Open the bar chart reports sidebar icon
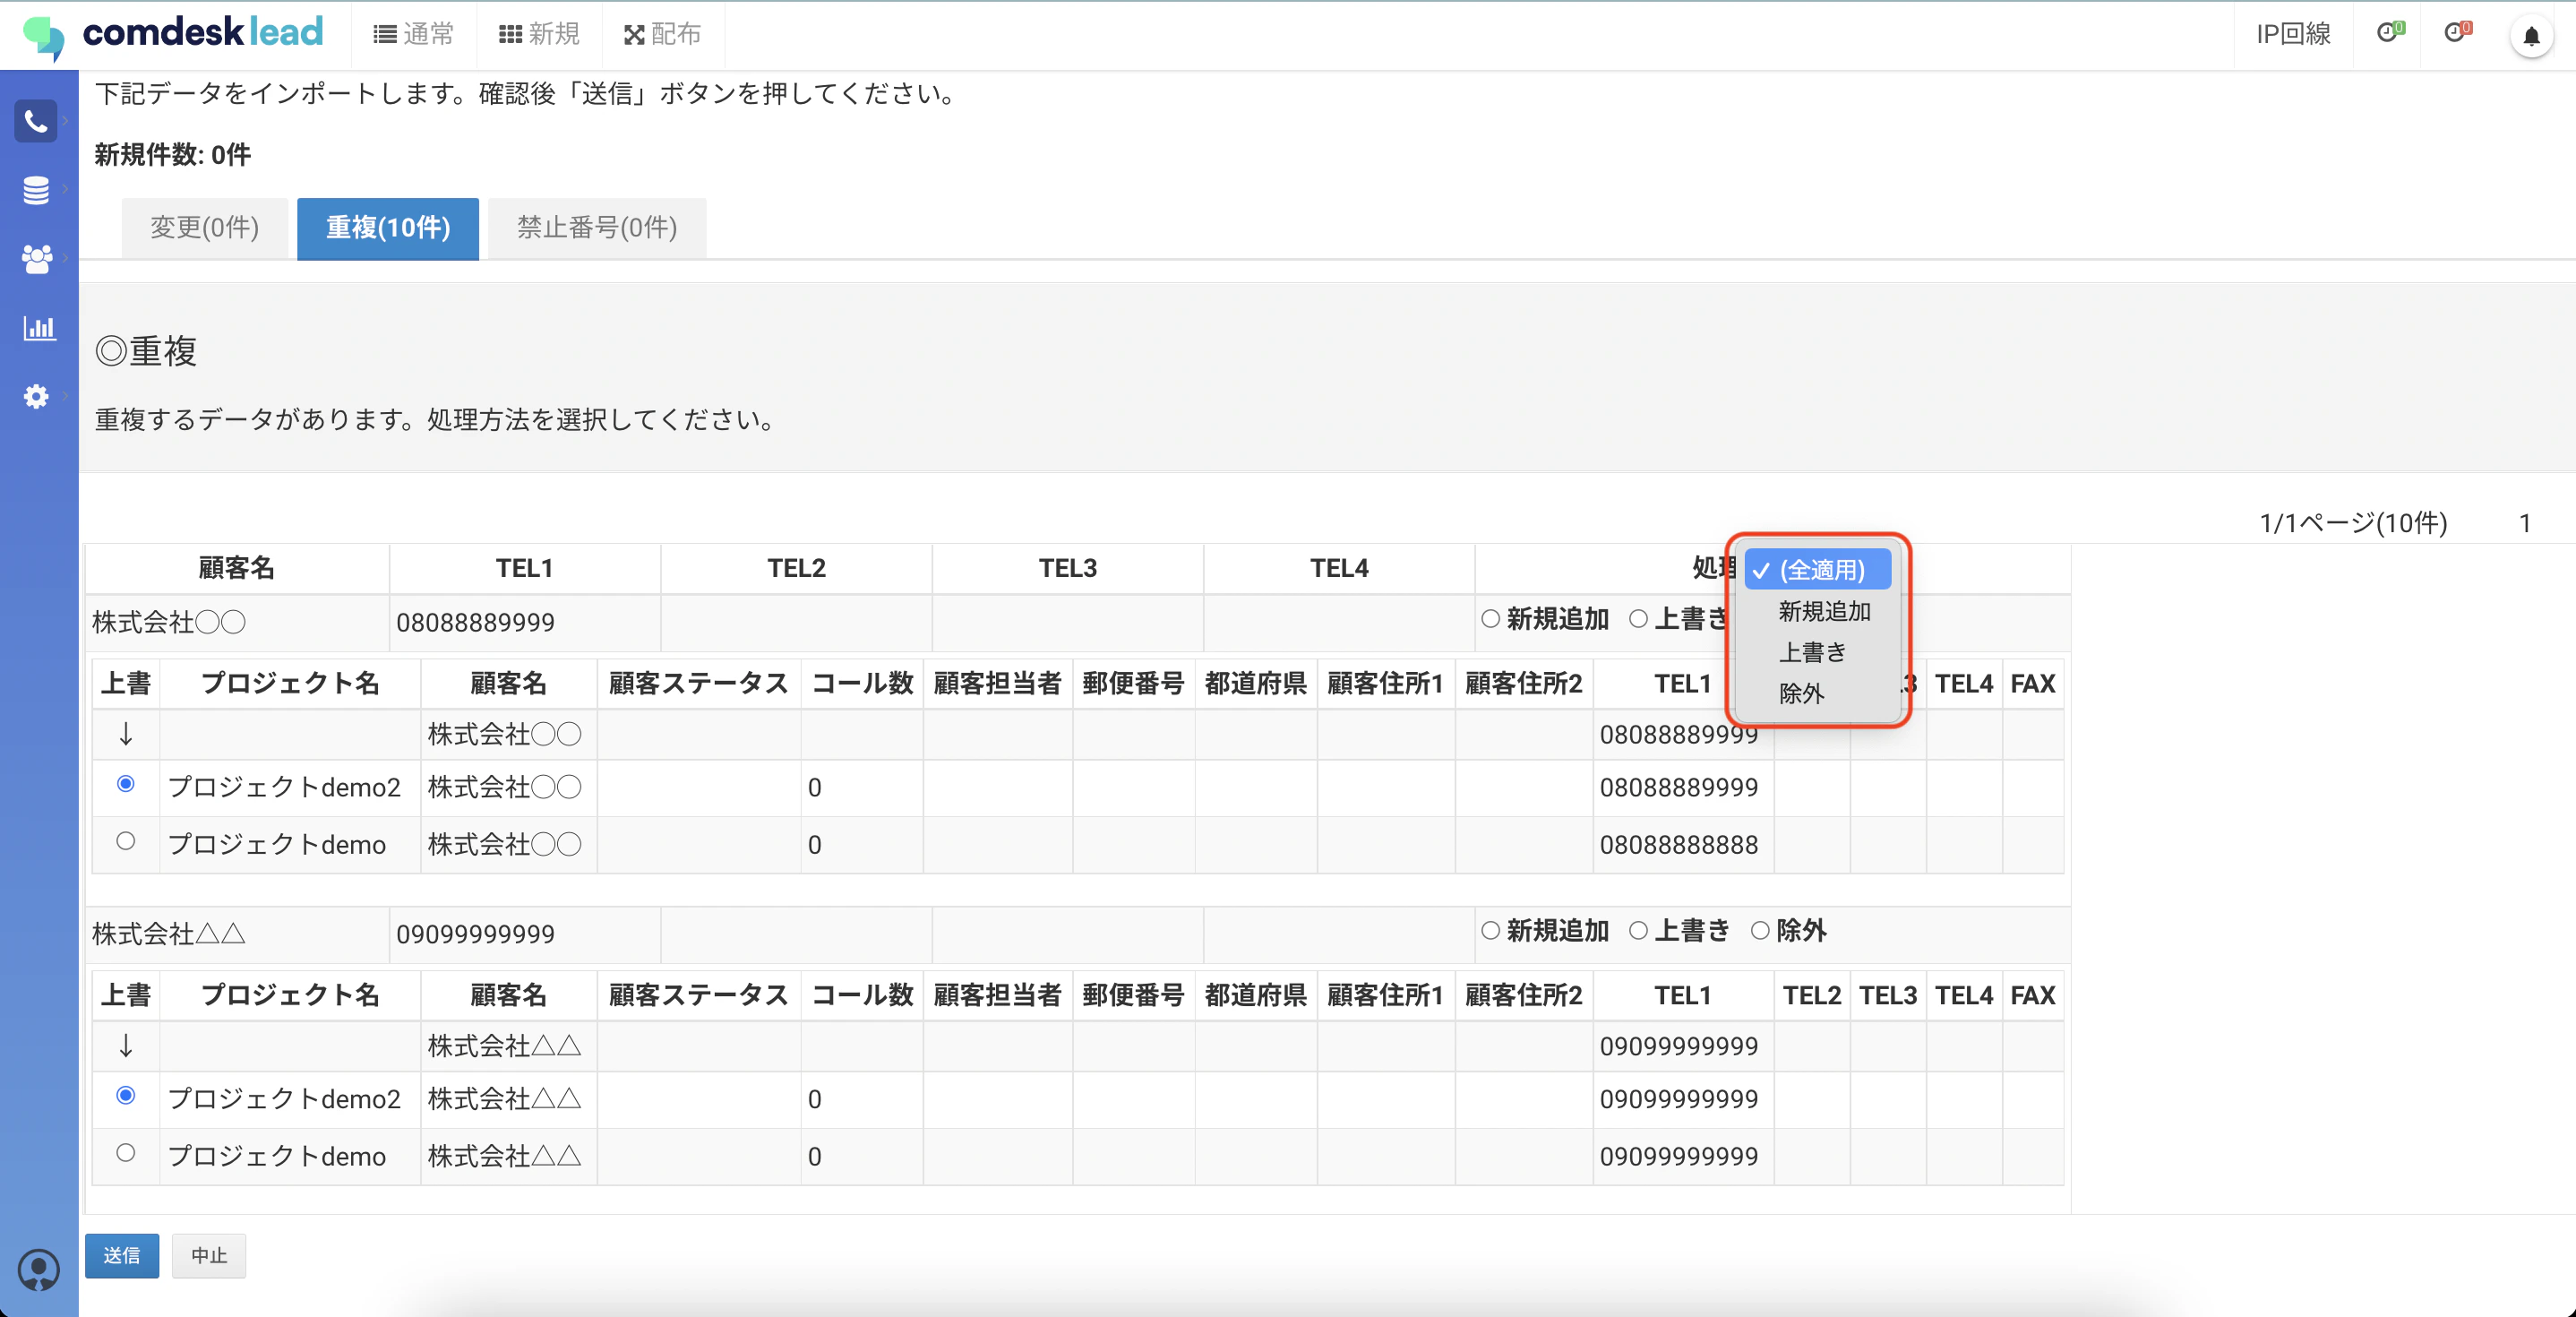 click(39, 327)
